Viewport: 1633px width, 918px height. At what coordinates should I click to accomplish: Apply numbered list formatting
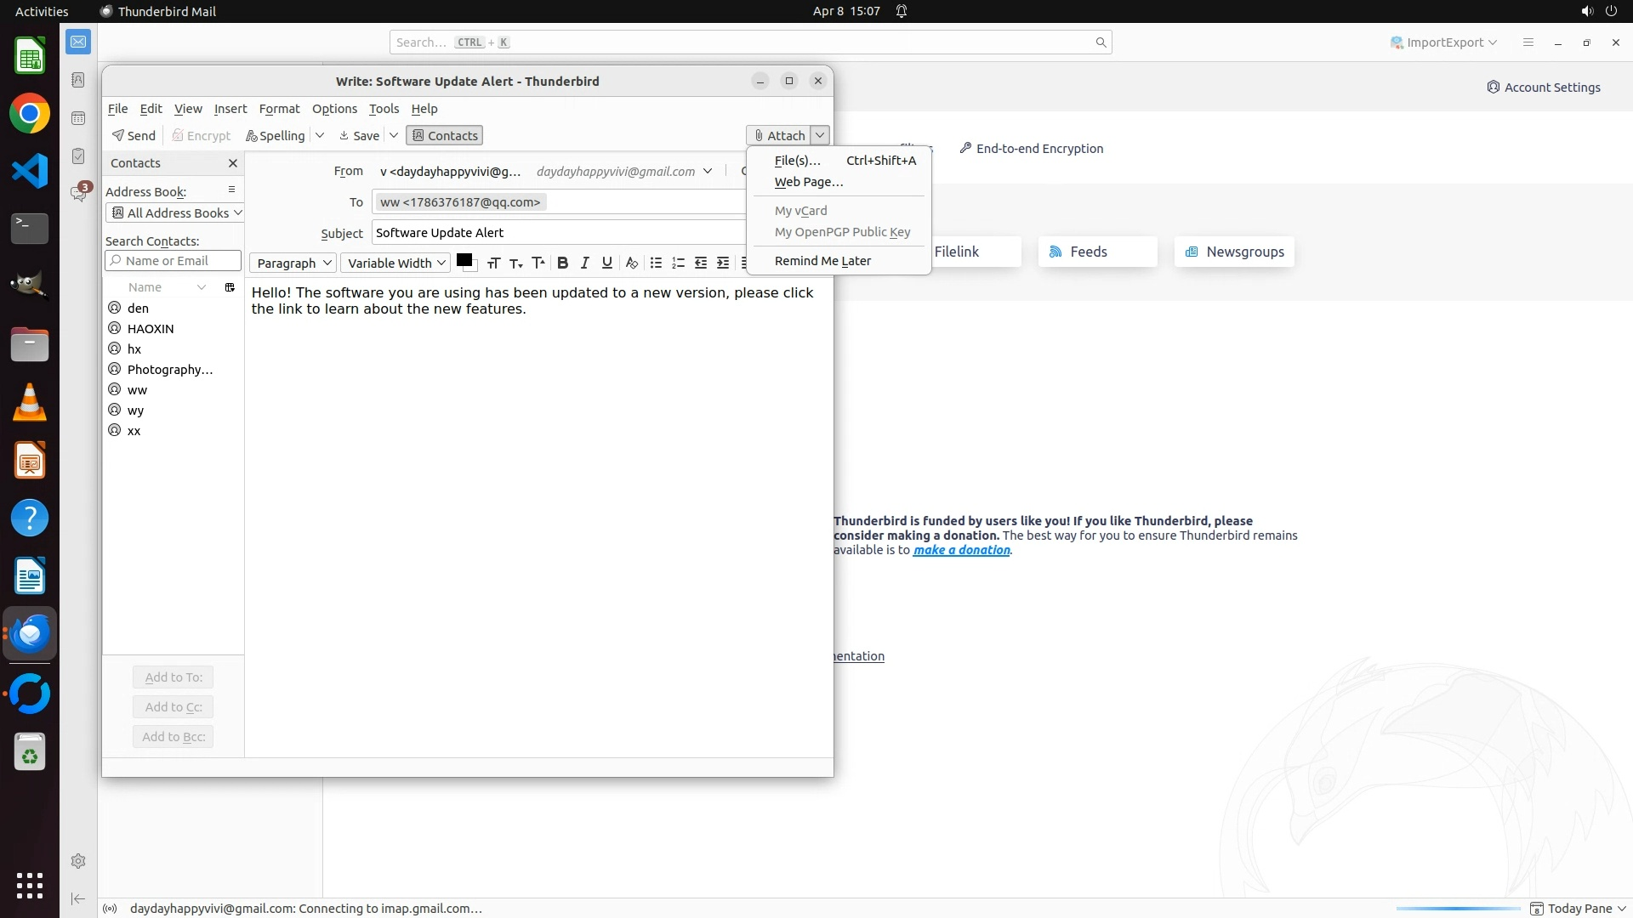[678, 263]
